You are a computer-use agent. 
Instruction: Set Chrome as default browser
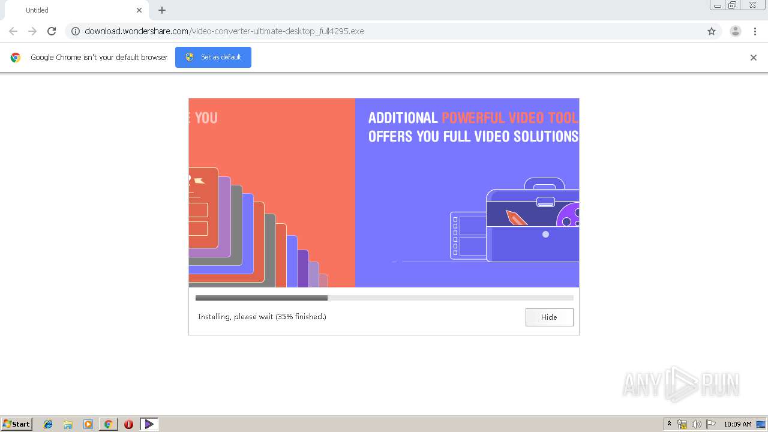(213, 57)
